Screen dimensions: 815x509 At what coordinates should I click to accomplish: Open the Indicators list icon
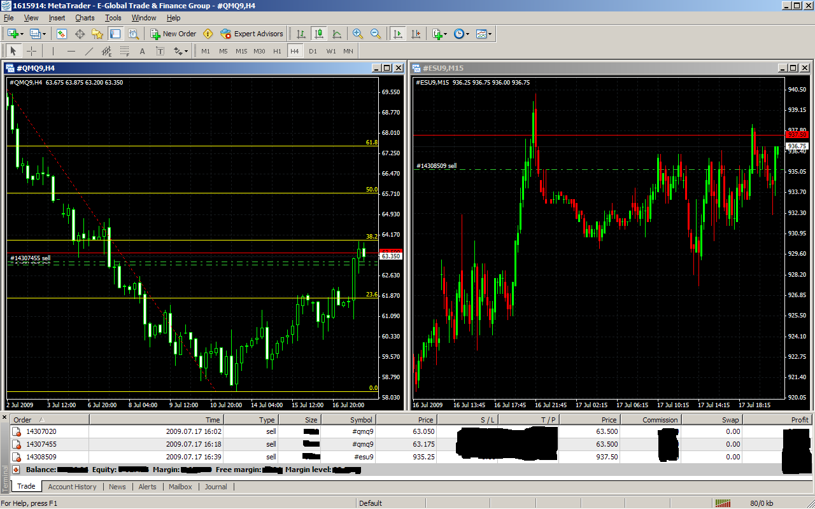pyautogui.click(x=437, y=34)
